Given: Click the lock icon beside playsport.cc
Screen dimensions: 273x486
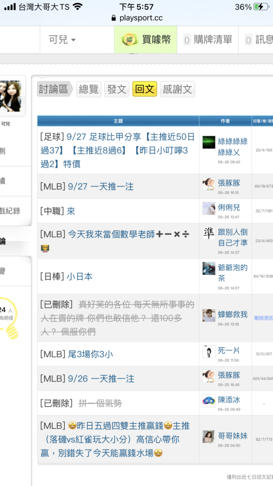Looking at the screenshot, I should pos(114,18).
